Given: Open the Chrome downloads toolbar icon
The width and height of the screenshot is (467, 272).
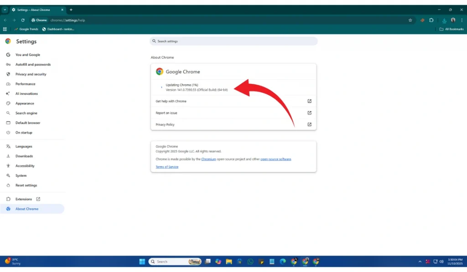Looking at the screenshot, I should [x=444, y=20].
